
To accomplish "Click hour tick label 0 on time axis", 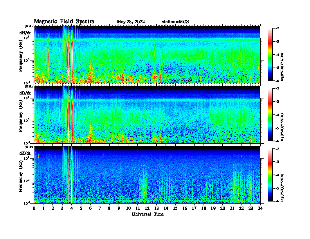I will point(34,208).
